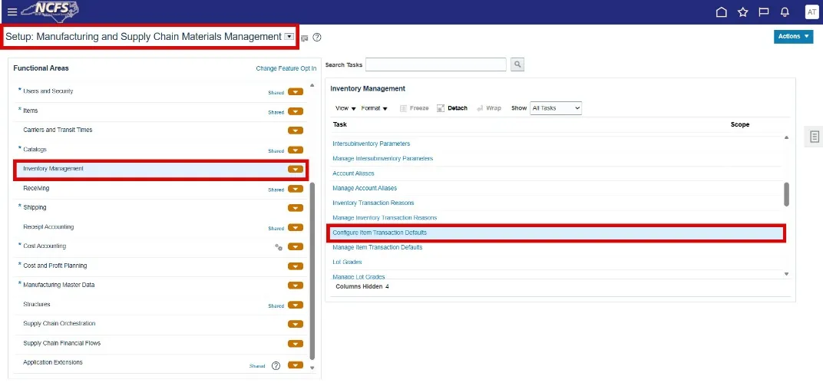Open Configure Item Transaction Defaults task

pyautogui.click(x=379, y=233)
